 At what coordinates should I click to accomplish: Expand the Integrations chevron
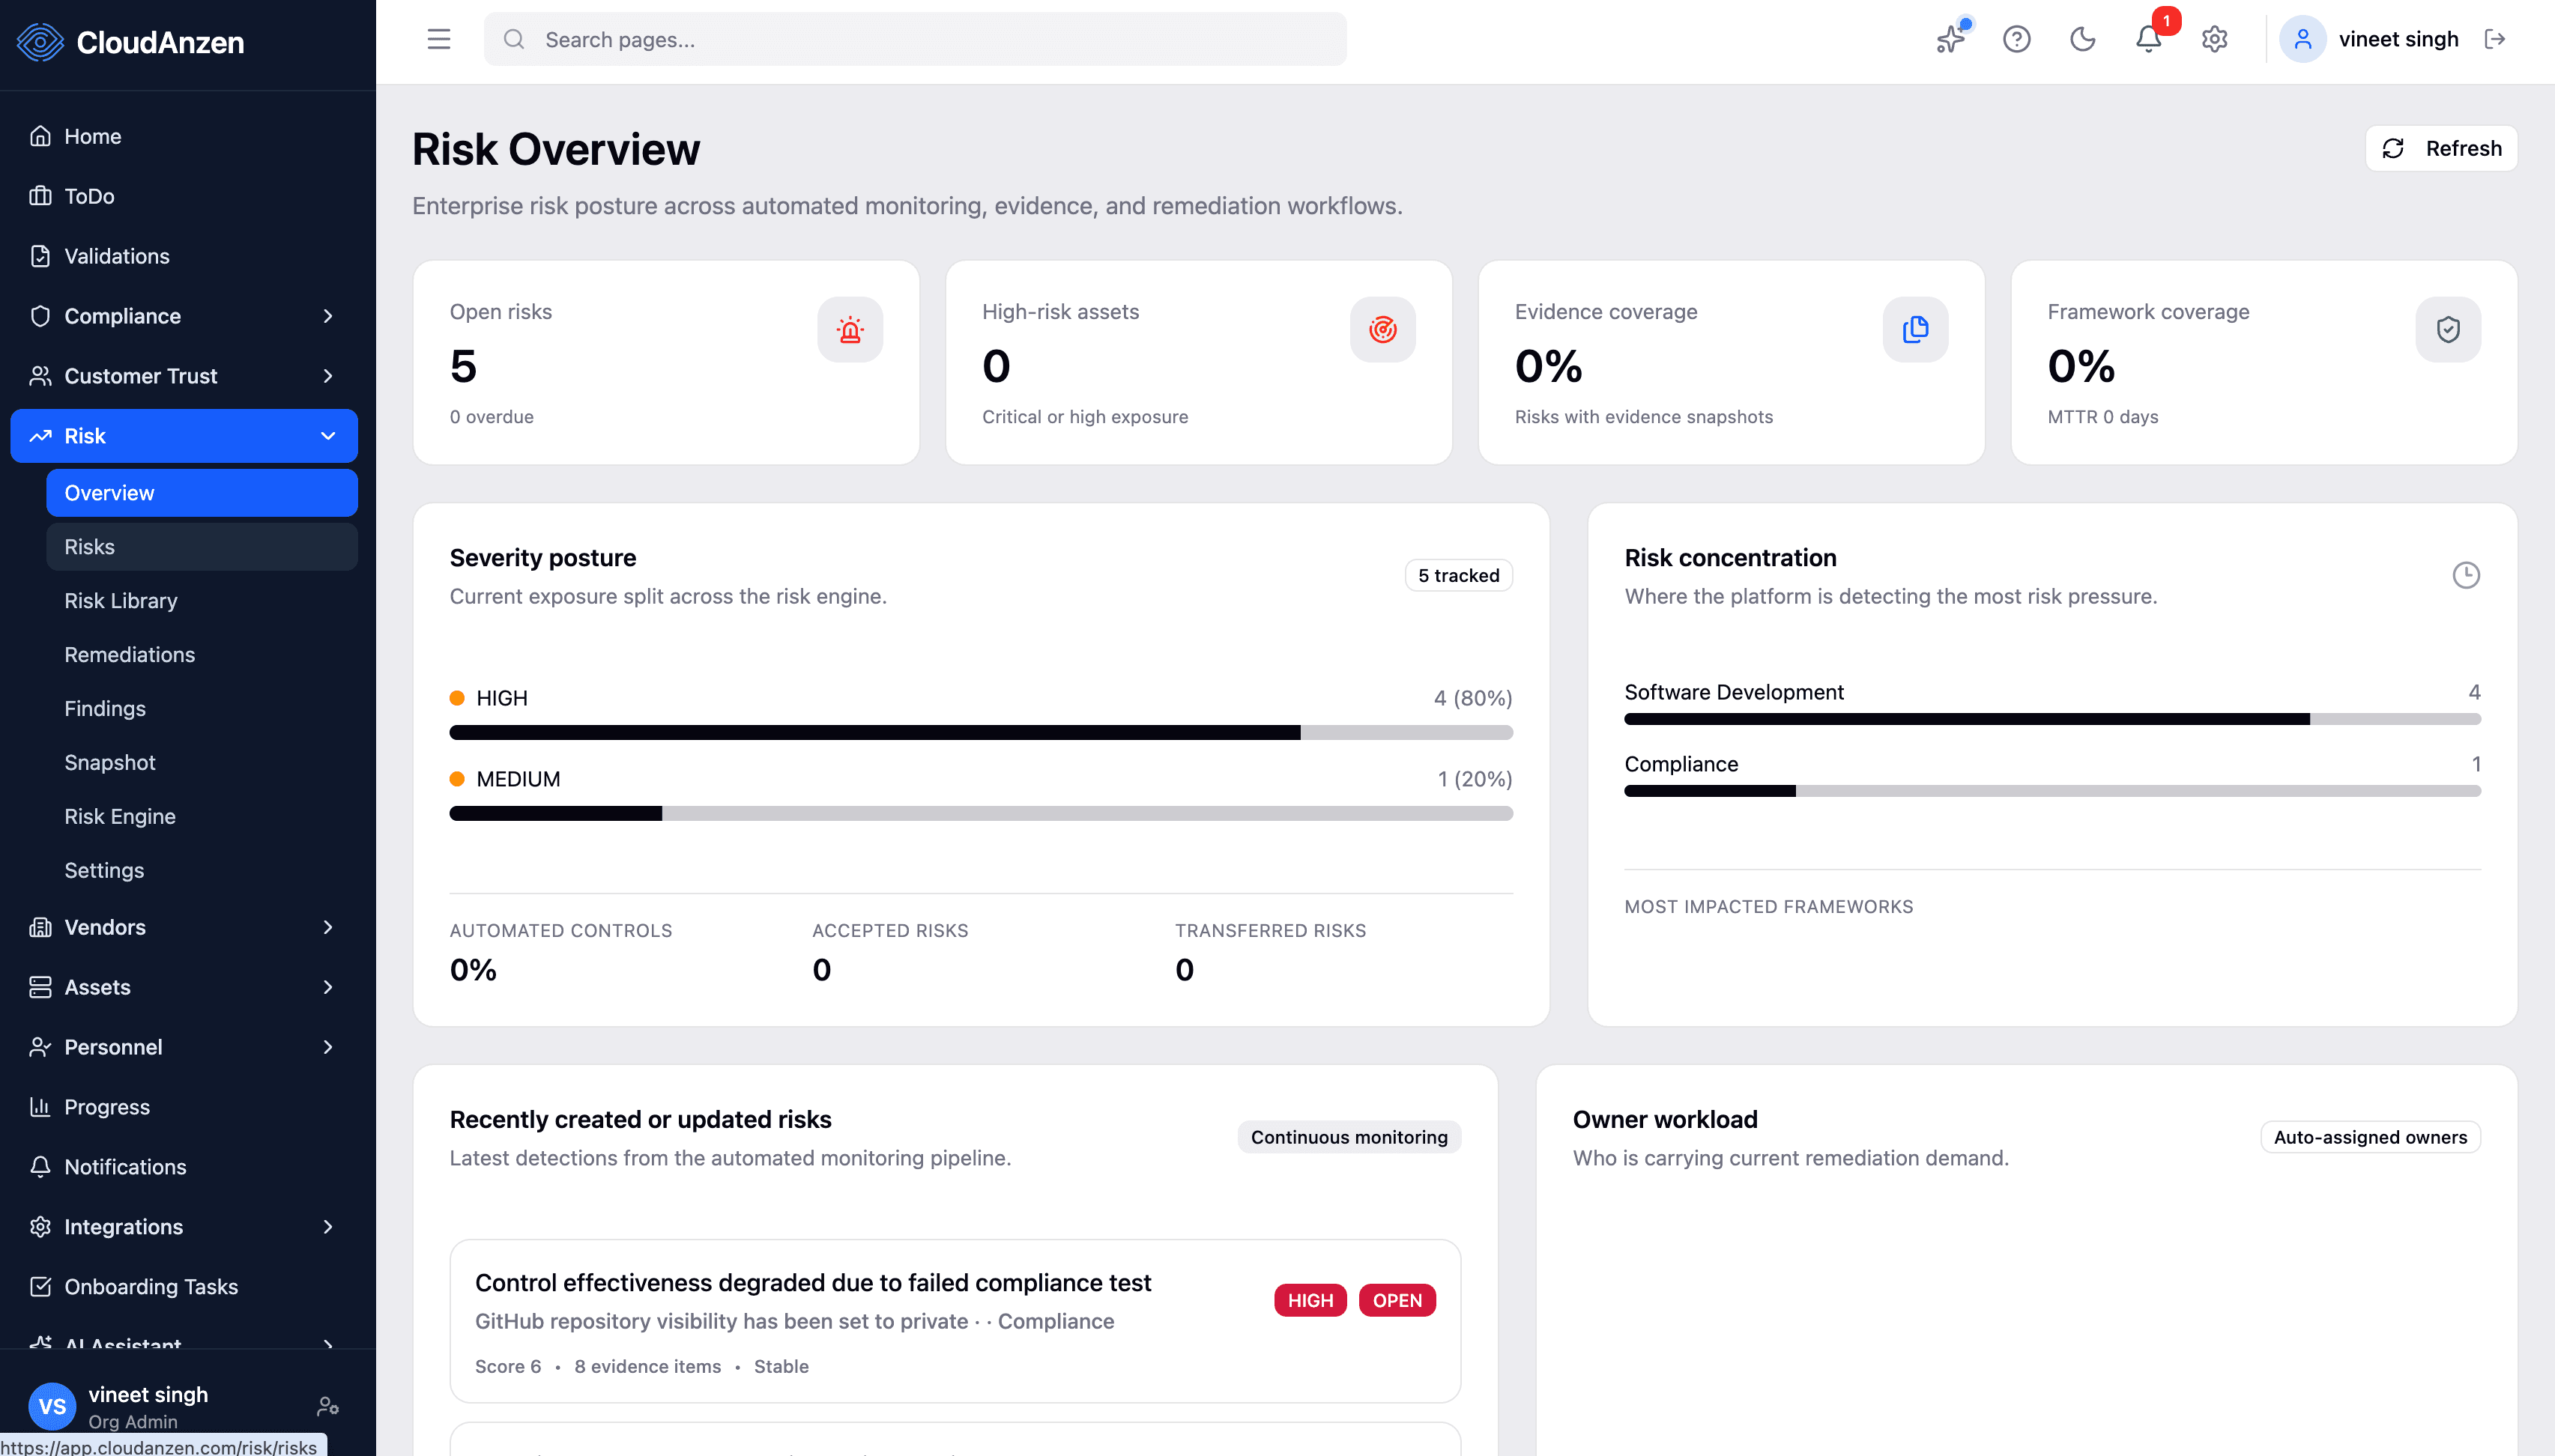click(328, 1227)
